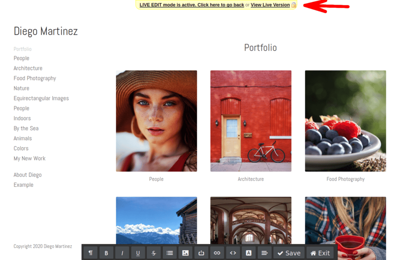Open Architecture in the sidebar menu
419x260 pixels.
28,68
